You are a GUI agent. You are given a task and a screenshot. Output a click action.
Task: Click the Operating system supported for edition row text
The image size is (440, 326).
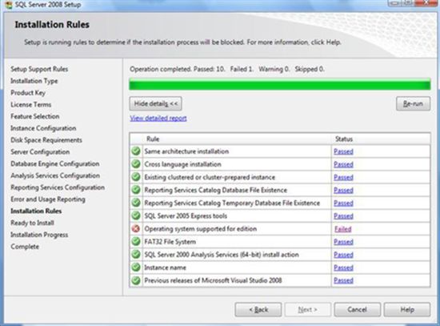[x=201, y=229]
